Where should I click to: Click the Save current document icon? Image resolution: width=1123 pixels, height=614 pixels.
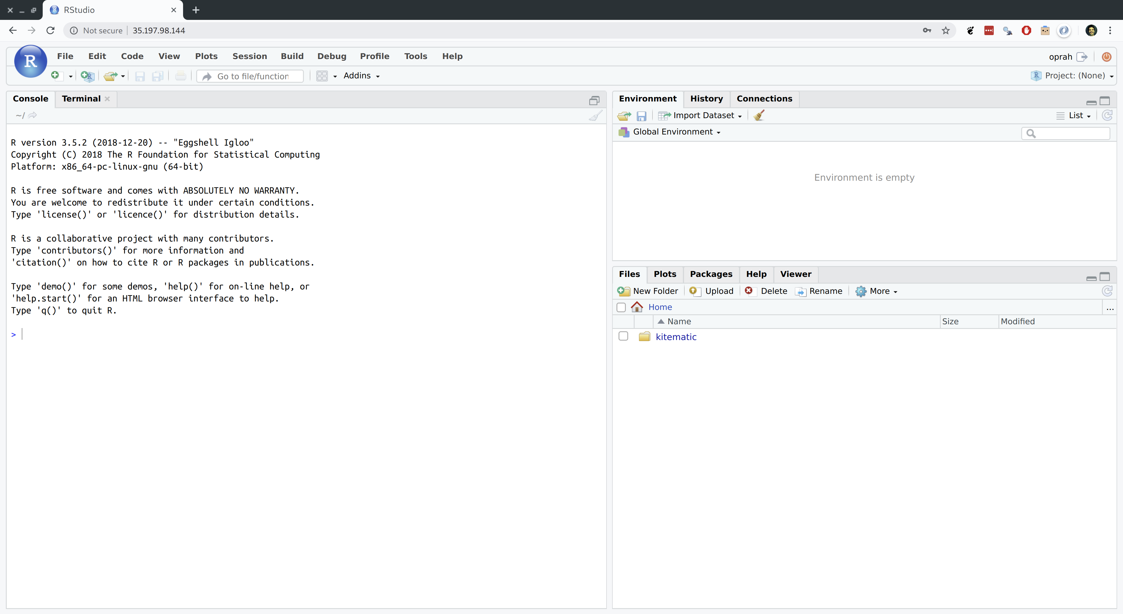(x=139, y=76)
